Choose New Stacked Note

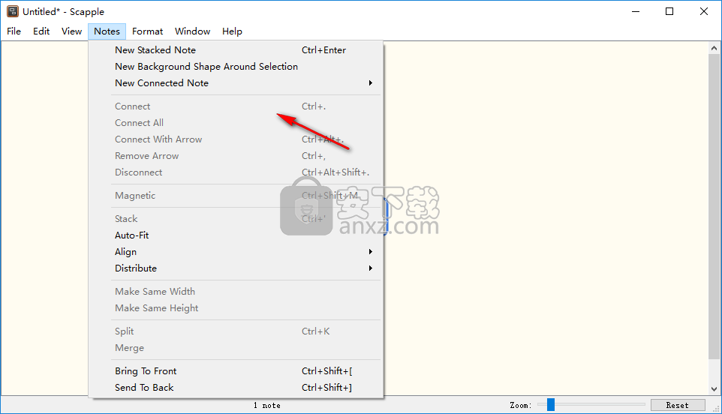click(x=236, y=50)
